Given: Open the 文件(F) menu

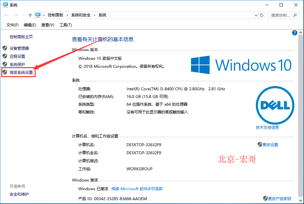Looking at the screenshot, I should click(x=12, y=25).
